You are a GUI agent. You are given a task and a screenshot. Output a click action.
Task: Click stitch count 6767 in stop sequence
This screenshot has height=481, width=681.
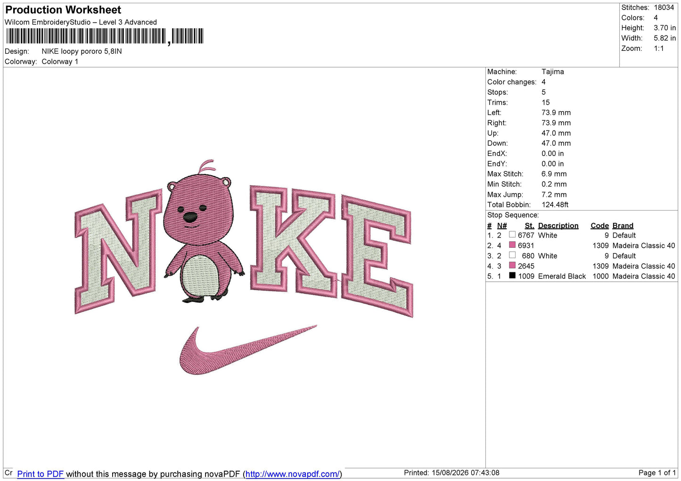point(526,235)
